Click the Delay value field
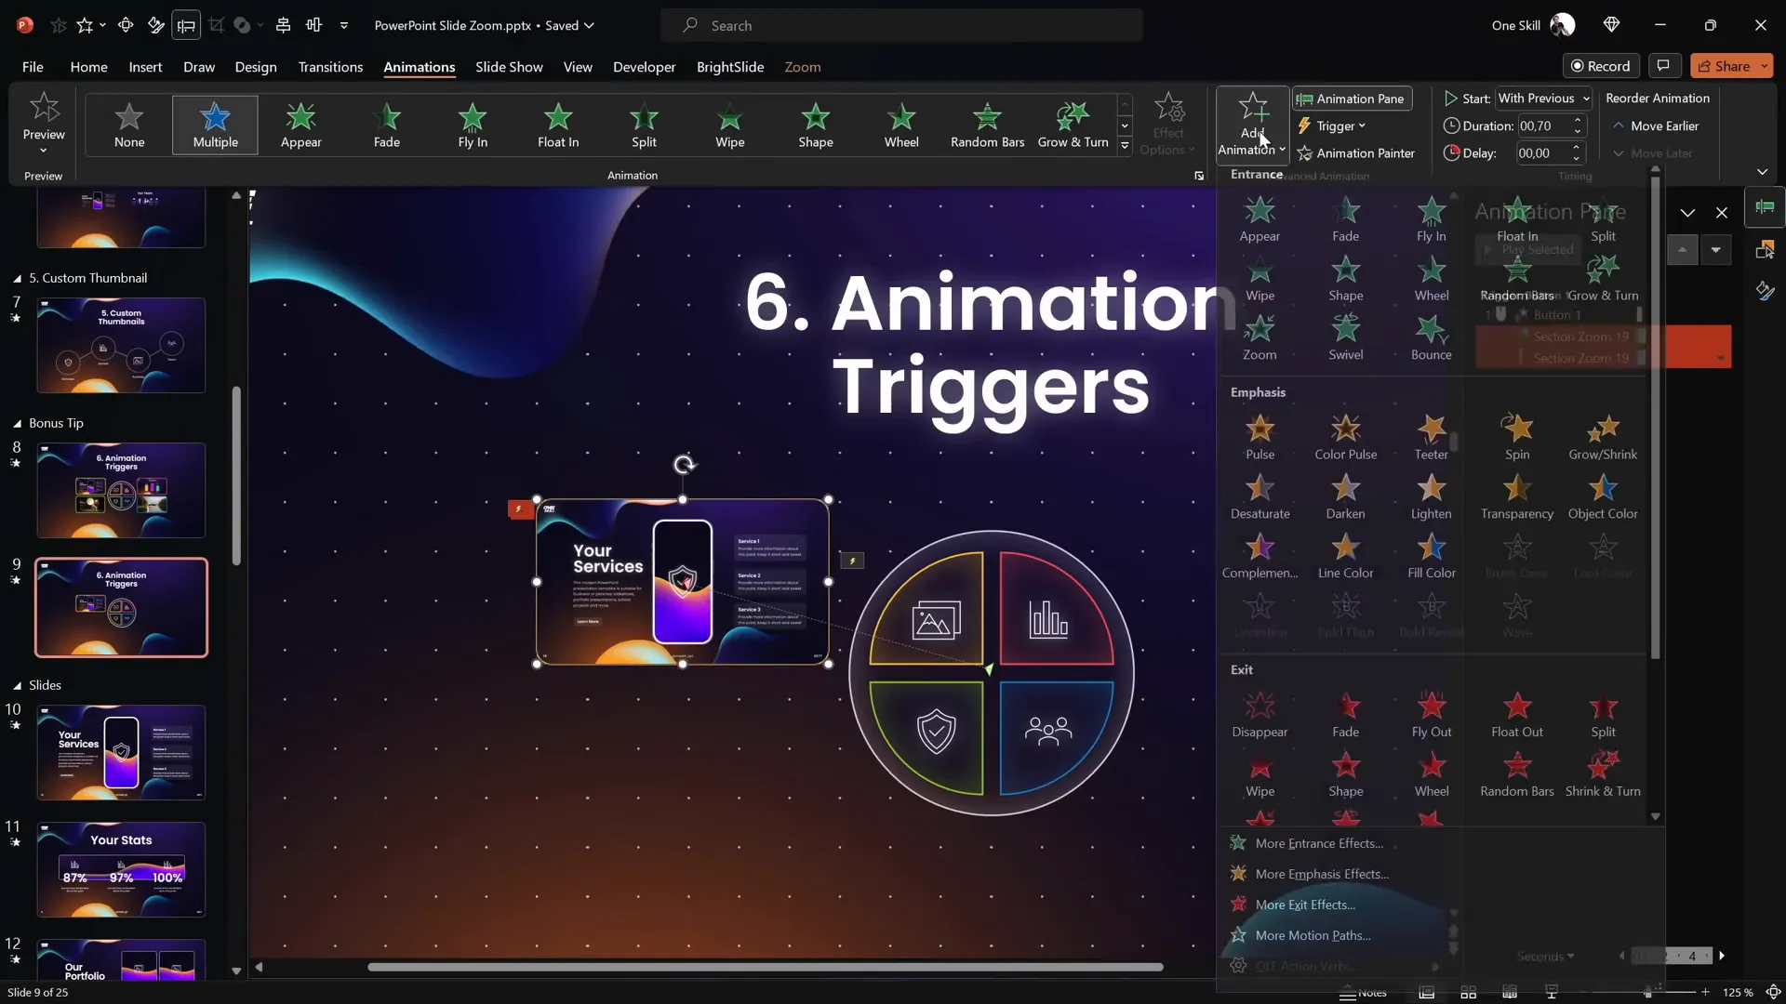The width and height of the screenshot is (1786, 1004). [x=1541, y=153]
